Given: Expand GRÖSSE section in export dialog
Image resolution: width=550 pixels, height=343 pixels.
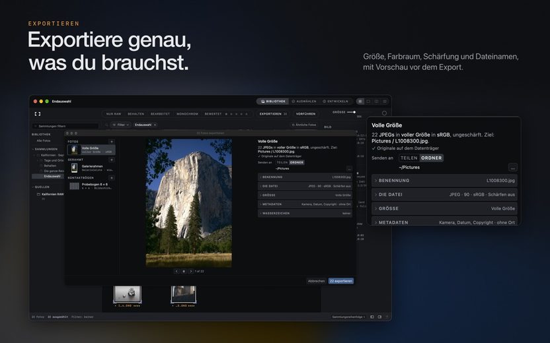Looking at the screenshot, I should click(x=305, y=195).
